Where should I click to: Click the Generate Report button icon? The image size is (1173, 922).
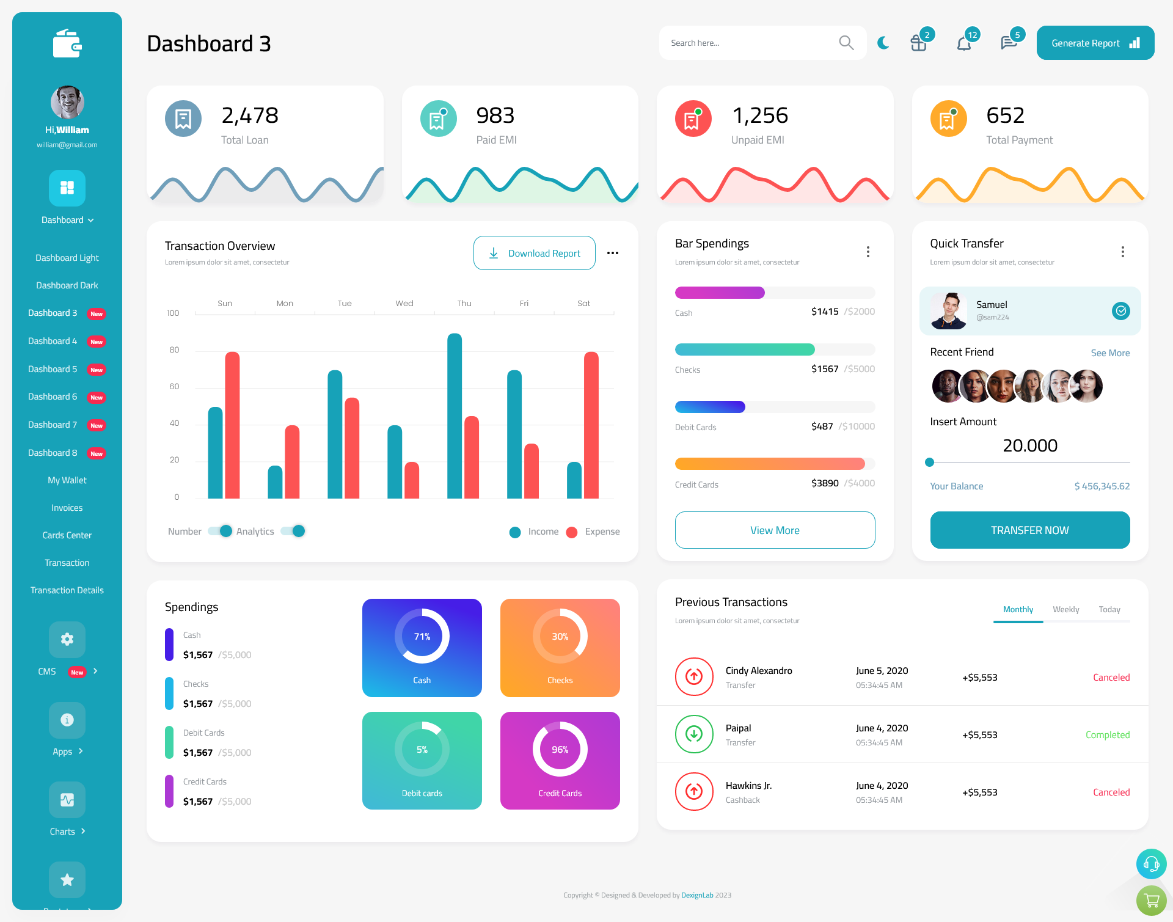(1136, 42)
